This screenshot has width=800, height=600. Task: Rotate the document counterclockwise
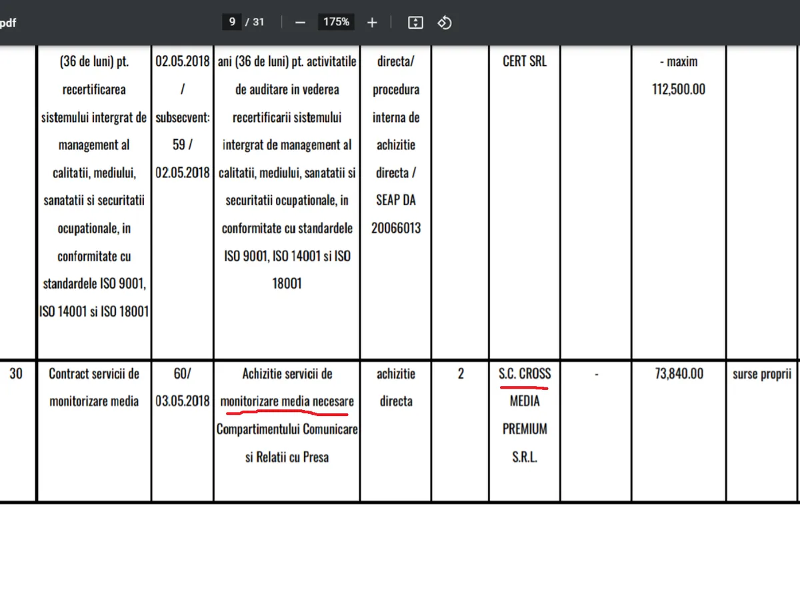tap(445, 22)
